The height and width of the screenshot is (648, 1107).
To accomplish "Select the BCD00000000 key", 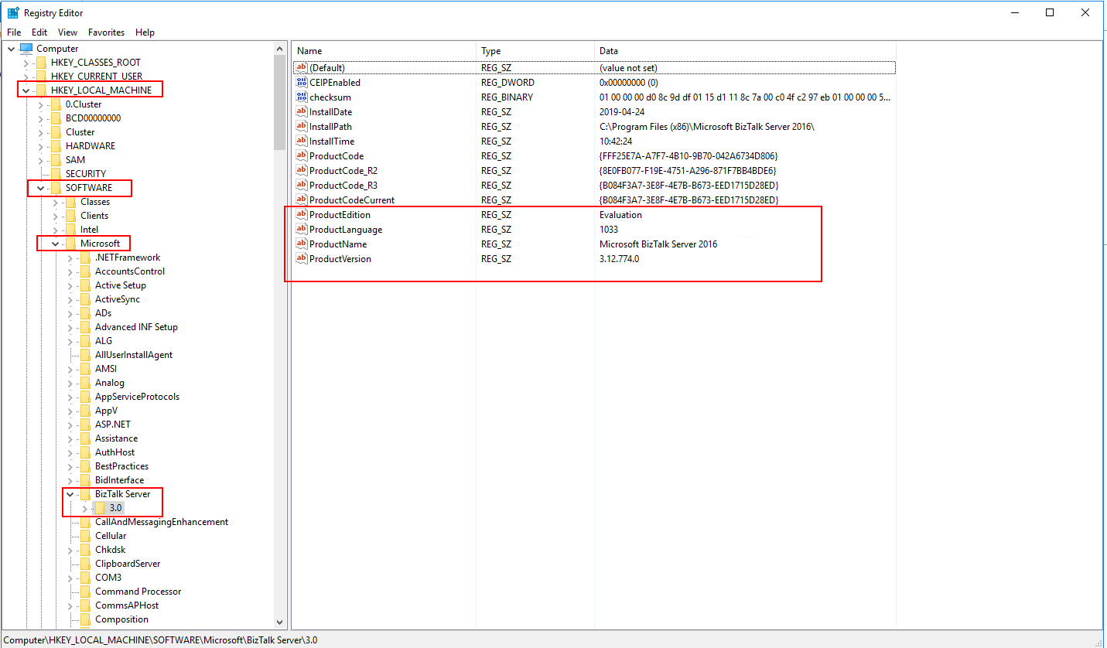I will (93, 118).
